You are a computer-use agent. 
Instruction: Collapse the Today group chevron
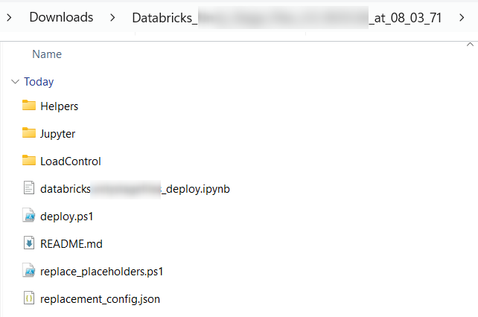[x=14, y=82]
